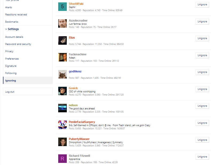Unignore user Fuckmachine
This screenshot has width=211, height=165.
pyautogui.click(x=202, y=55)
